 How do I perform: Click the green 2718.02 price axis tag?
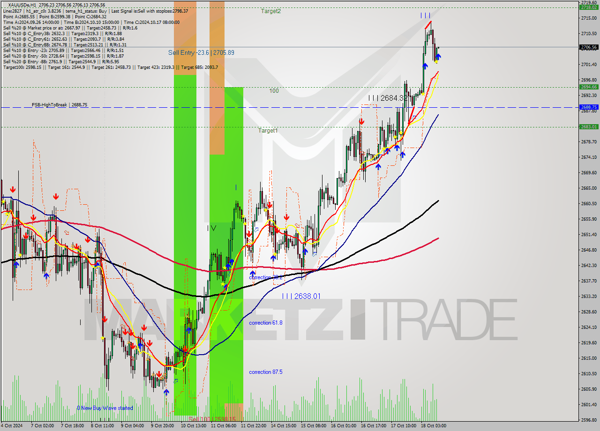click(x=589, y=7)
